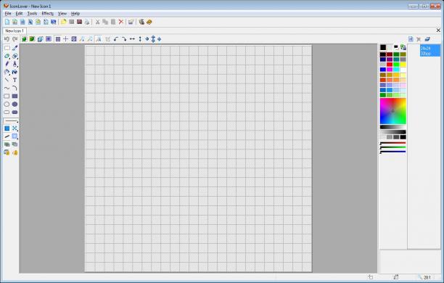Click the green channel slider
This screenshot has height=283, width=444.
point(392,147)
